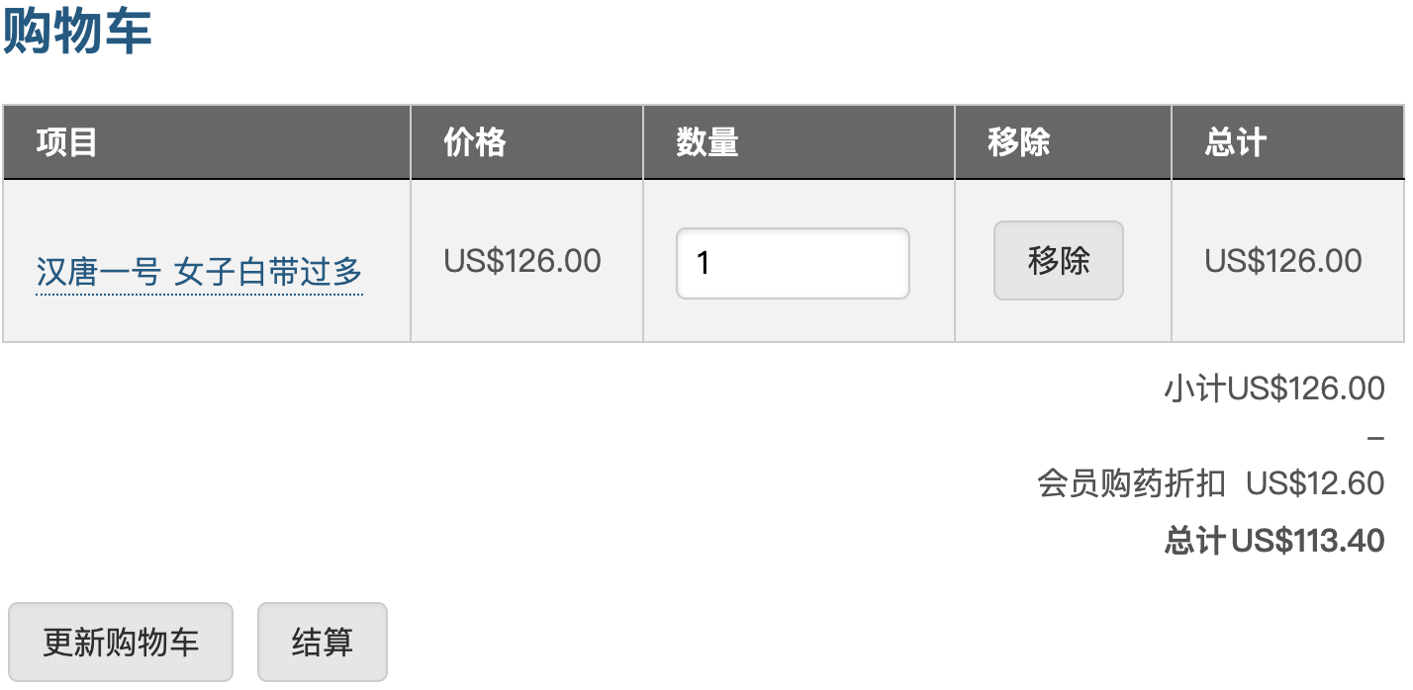Viewport: 1413px width, 690px height.
Task: Click the 数量 column header
Action: [707, 142]
